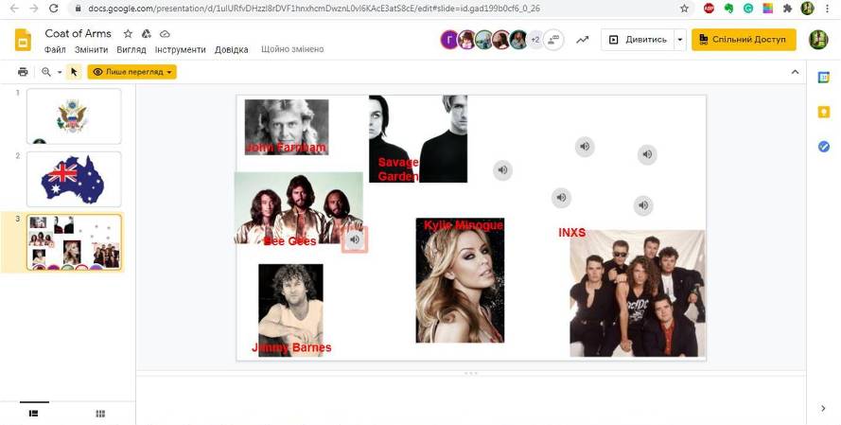Check the cloud document status icon
This screenshot has width=841, height=425.
pyautogui.click(x=166, y=34)
